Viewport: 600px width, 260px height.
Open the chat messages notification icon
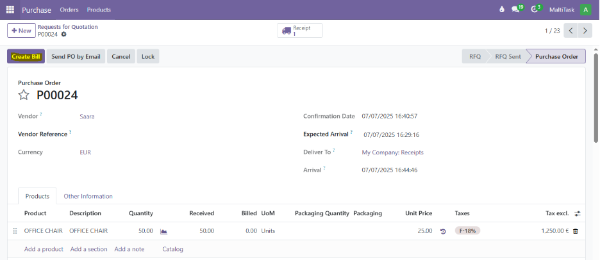[516, 10]
